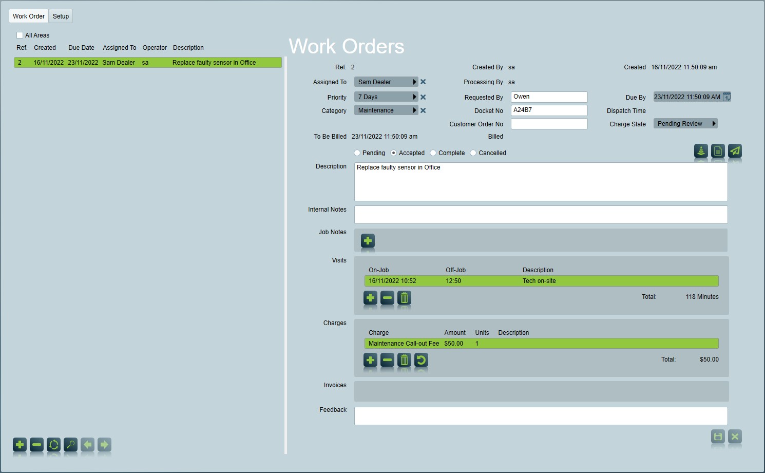Switch to the Setup tab
This screenshot has height=473, width=765.
tap(61, 16)
